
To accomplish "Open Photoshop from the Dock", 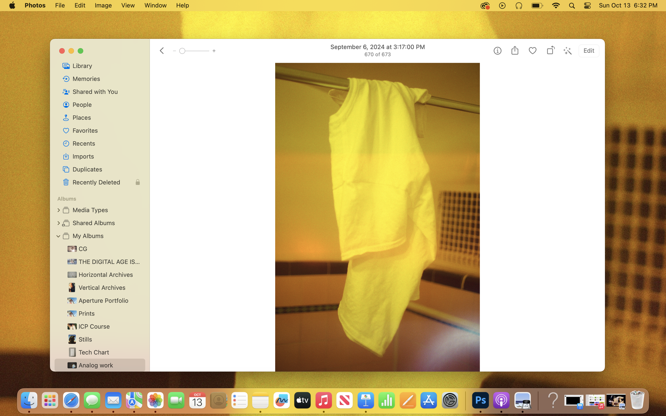I will point(480,400).
